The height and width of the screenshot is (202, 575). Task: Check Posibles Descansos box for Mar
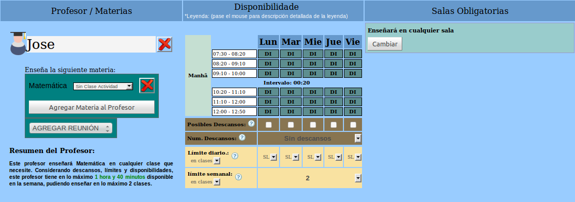click(291, 125)
